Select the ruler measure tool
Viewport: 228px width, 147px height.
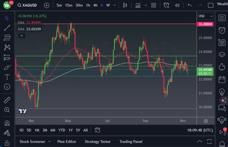7,100
